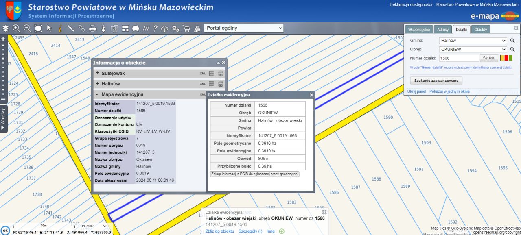This screenshot has width=521, height=235.
Task: Choose the red highlight color swatch
Action: (506, 58)
